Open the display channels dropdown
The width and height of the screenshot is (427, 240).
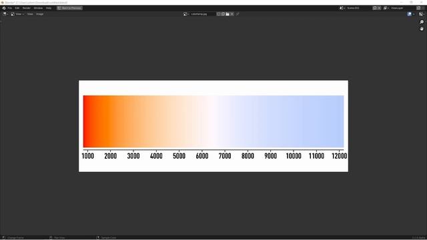click(x=422, y=14)
